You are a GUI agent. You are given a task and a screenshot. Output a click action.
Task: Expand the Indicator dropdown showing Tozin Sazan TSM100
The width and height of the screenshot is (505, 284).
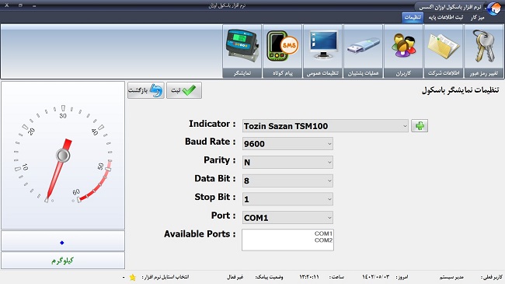(x=326, y=126)
